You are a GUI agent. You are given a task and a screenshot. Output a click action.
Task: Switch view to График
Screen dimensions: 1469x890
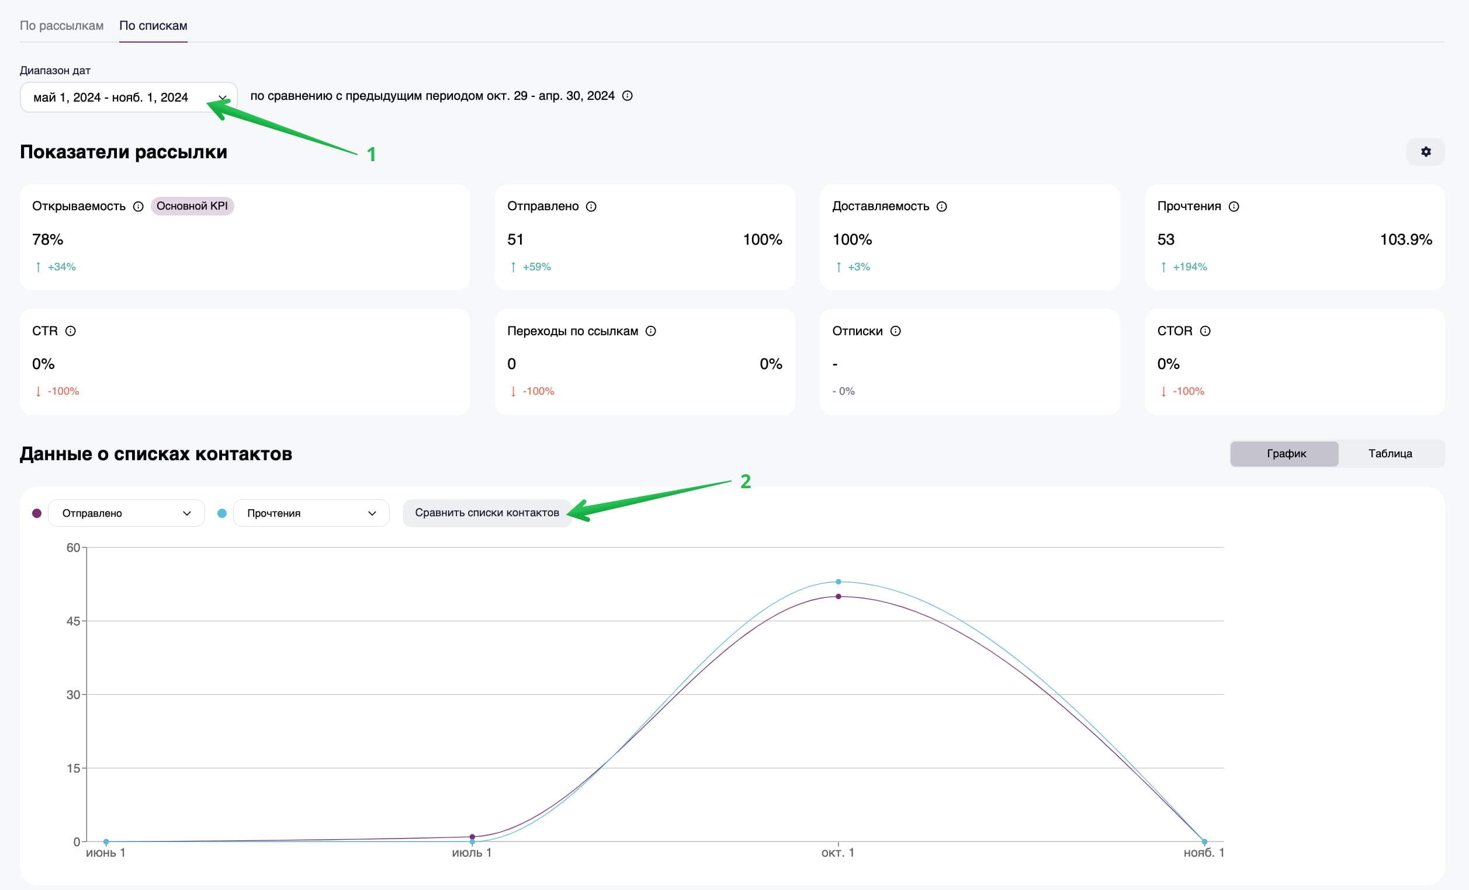click(x=1285, y=454)
